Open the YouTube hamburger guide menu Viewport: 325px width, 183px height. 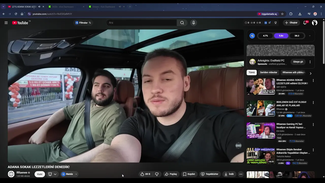pyautogui.click(x=6, y=23)
